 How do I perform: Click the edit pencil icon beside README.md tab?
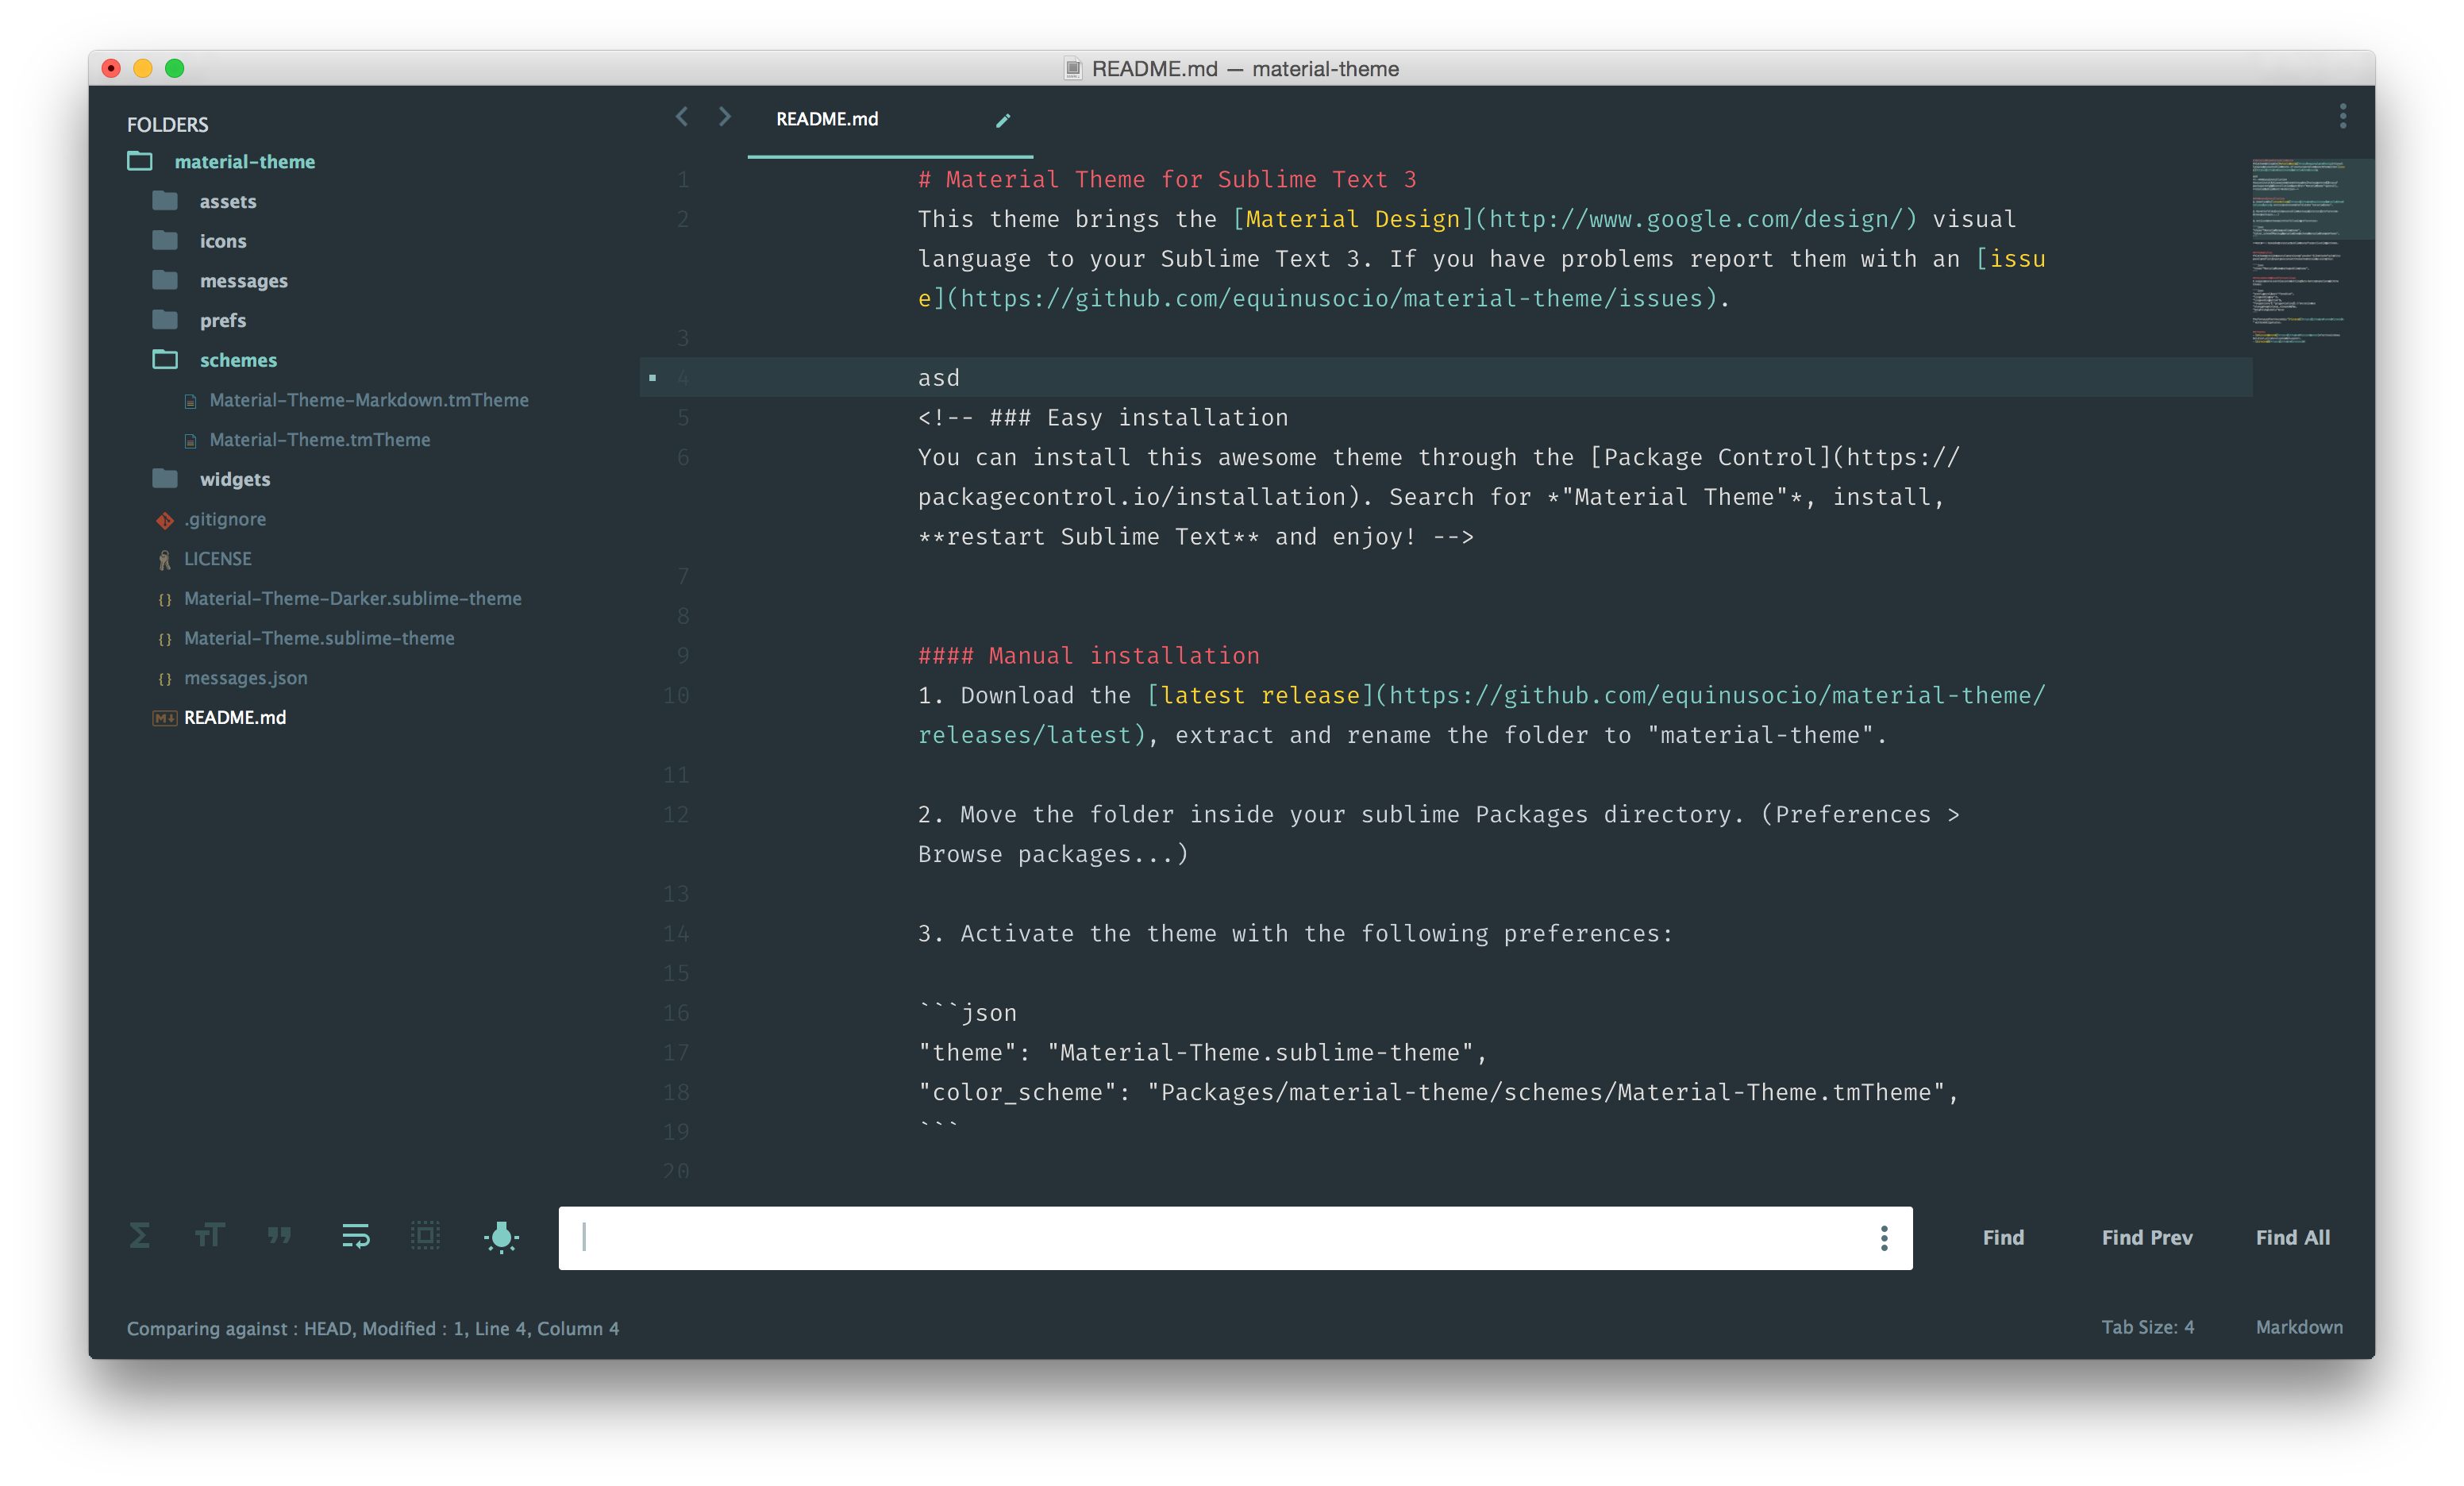click(1003, 120)
